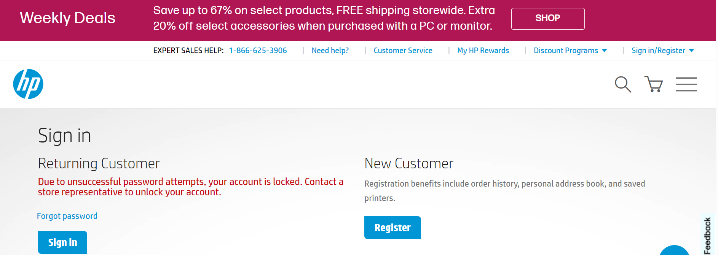
Task: Click the Need help? link
Action: tap(330, 50)
